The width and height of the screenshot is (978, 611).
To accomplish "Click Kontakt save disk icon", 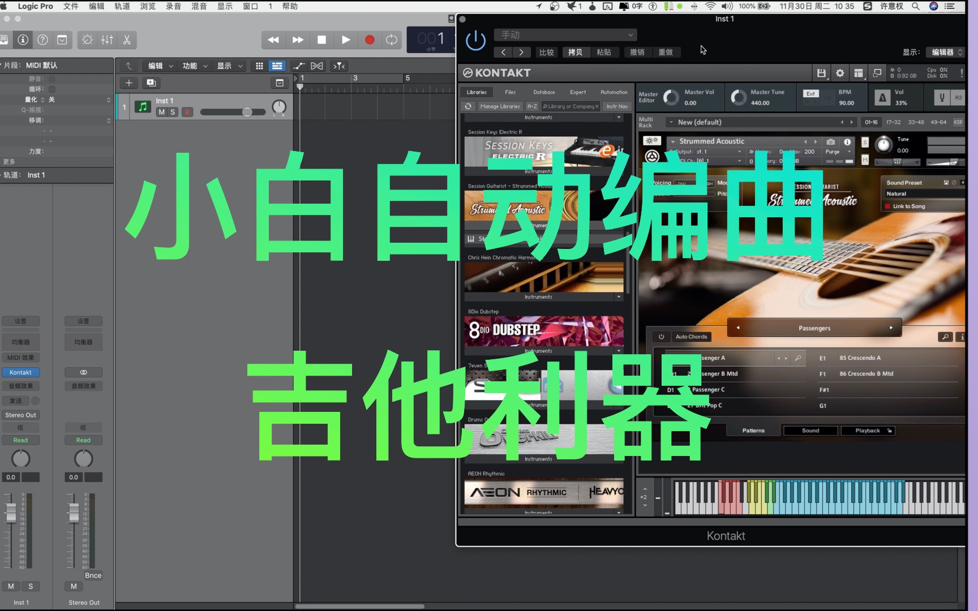I will pos(821,73).
